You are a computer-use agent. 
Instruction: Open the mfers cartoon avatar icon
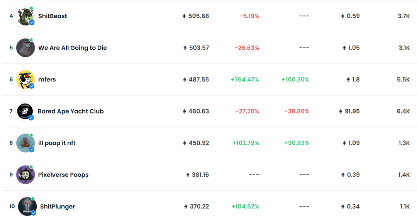(x=25, y=80)
